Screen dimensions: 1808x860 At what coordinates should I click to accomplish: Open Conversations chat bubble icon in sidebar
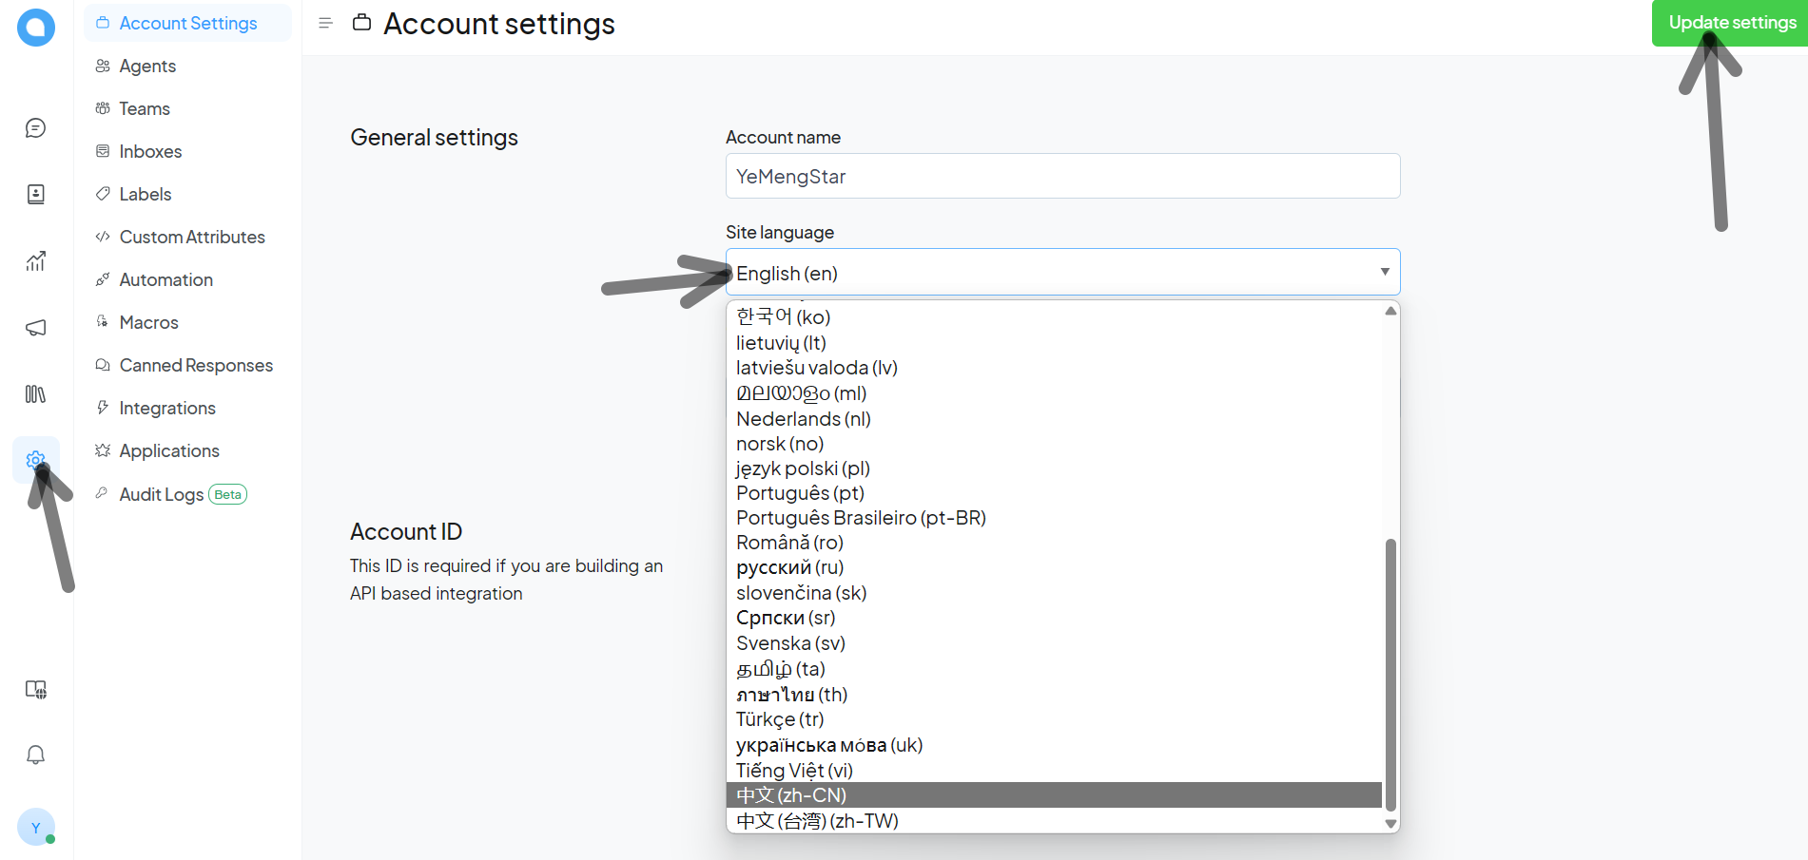pyautogui.click(x=35, y=128)
